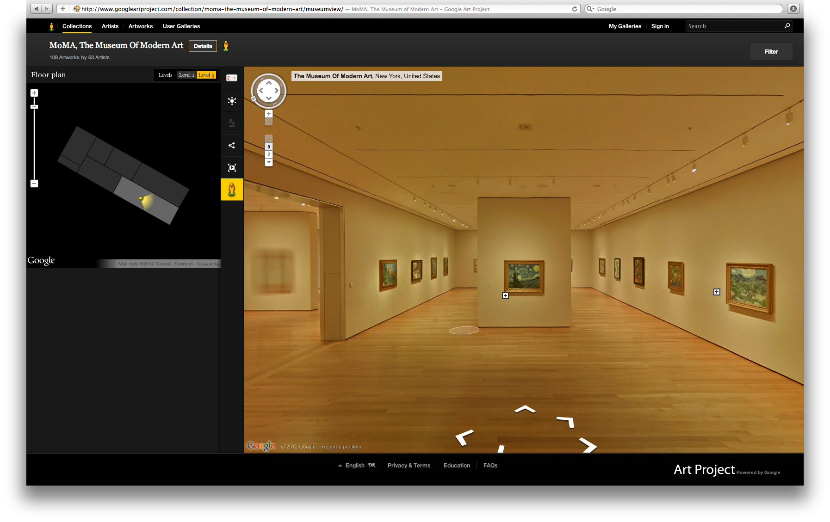Viewport: 830px width, 522px height.
Task: Select the share icon in the left sidebar
Action: (x=232, y=145)
